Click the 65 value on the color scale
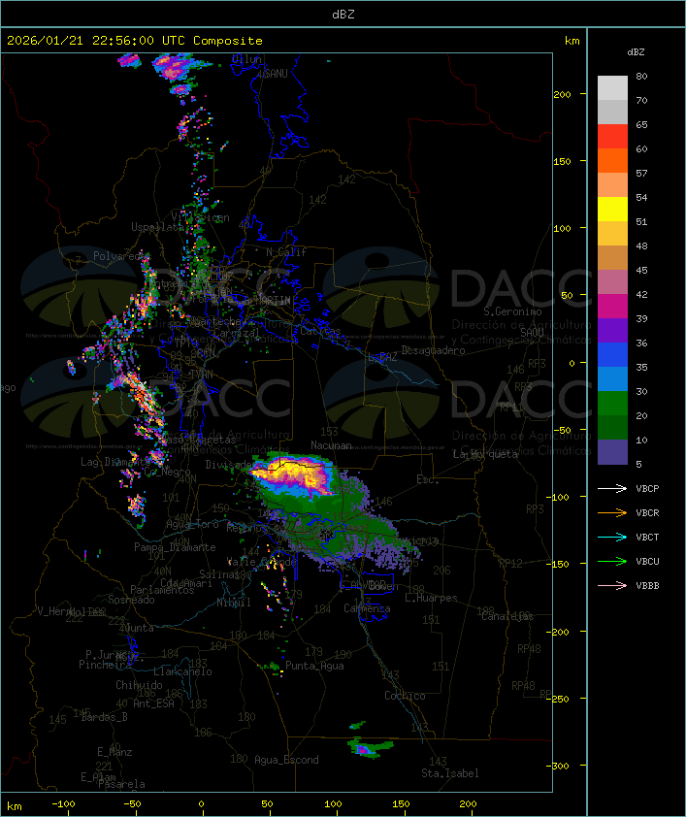Screen dimensions: 686x817 click(641, 124)
